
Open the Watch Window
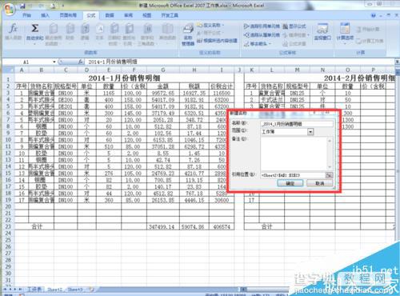click(322, 32)
